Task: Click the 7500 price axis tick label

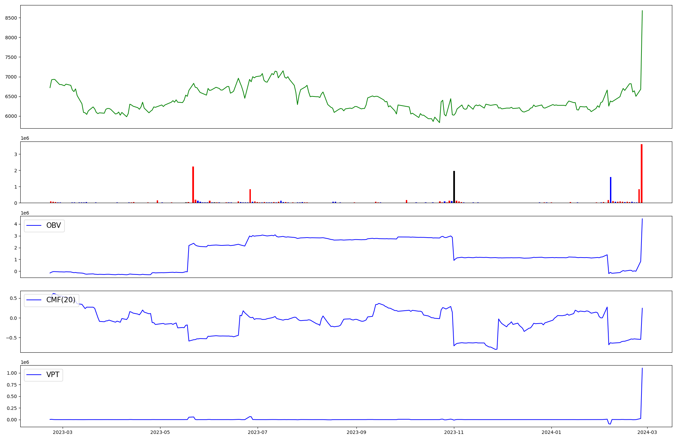Action: (11, 57)
